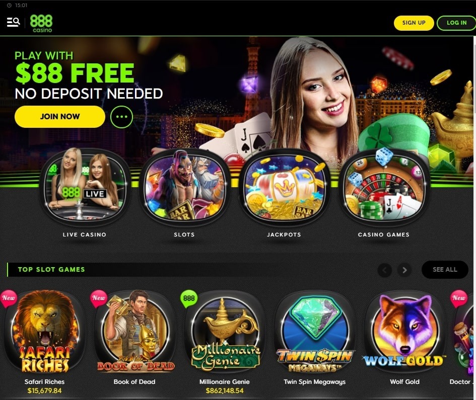
Task: Select the Wolf Gold game icon
Action: 404,332
